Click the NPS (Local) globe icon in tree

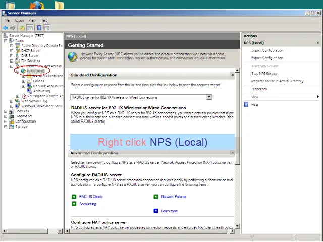(24, 71)
